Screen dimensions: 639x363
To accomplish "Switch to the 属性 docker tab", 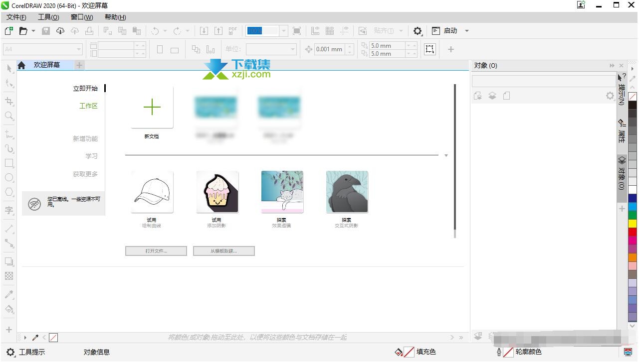I will click(622, 131).
